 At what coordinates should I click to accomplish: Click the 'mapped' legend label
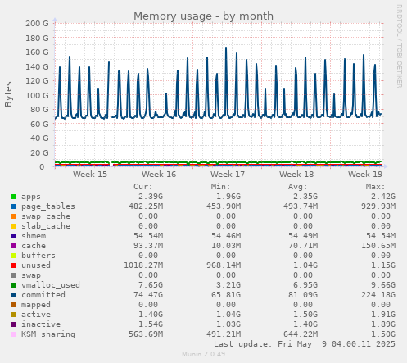click(x=36, y=305)
